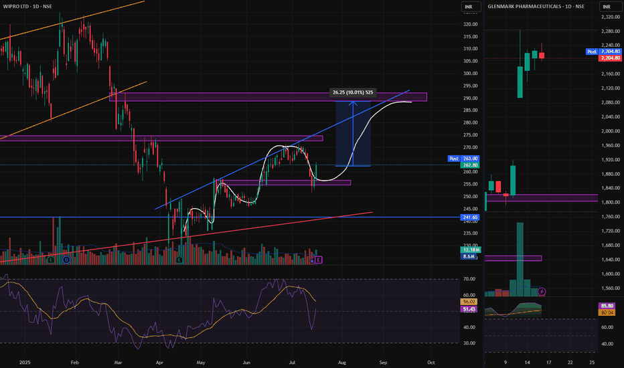624x368 pixels.
Task: Open INR currency selector on Wipro chart
Action: [x=471, y=7]
